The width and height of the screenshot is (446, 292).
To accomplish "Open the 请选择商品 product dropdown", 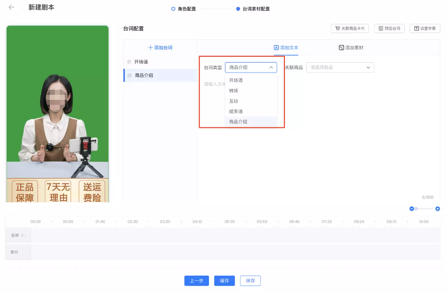I will 340,67.
